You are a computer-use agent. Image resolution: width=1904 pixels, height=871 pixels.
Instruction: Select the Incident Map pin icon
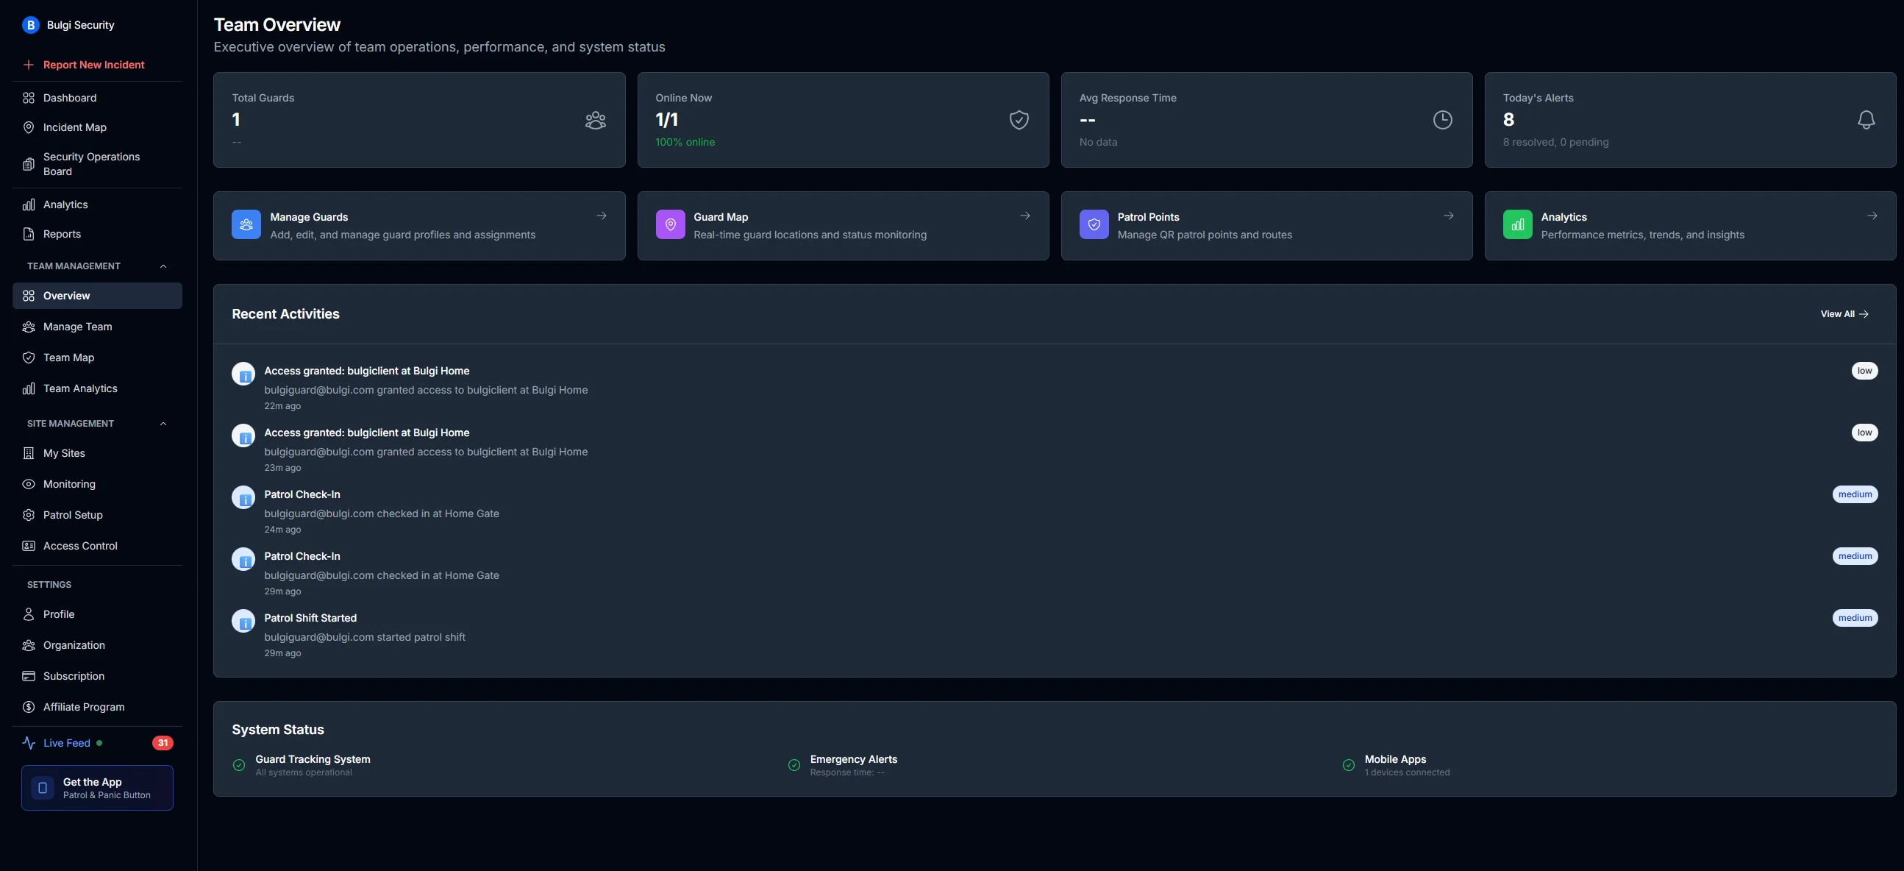28,127
